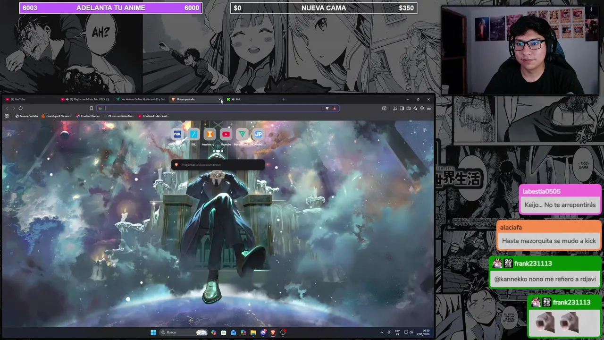This screenshot has height=340, width=604.
Task: Open Discord from taskbar
Action: click(263, 332)
